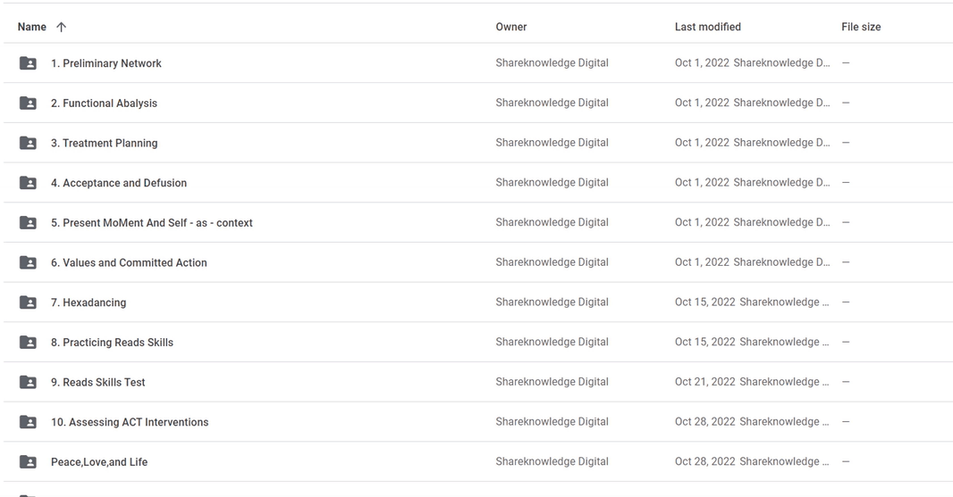
Task: Select the 3. Treatment Planning folder name
Action: (x=104, y=143)
